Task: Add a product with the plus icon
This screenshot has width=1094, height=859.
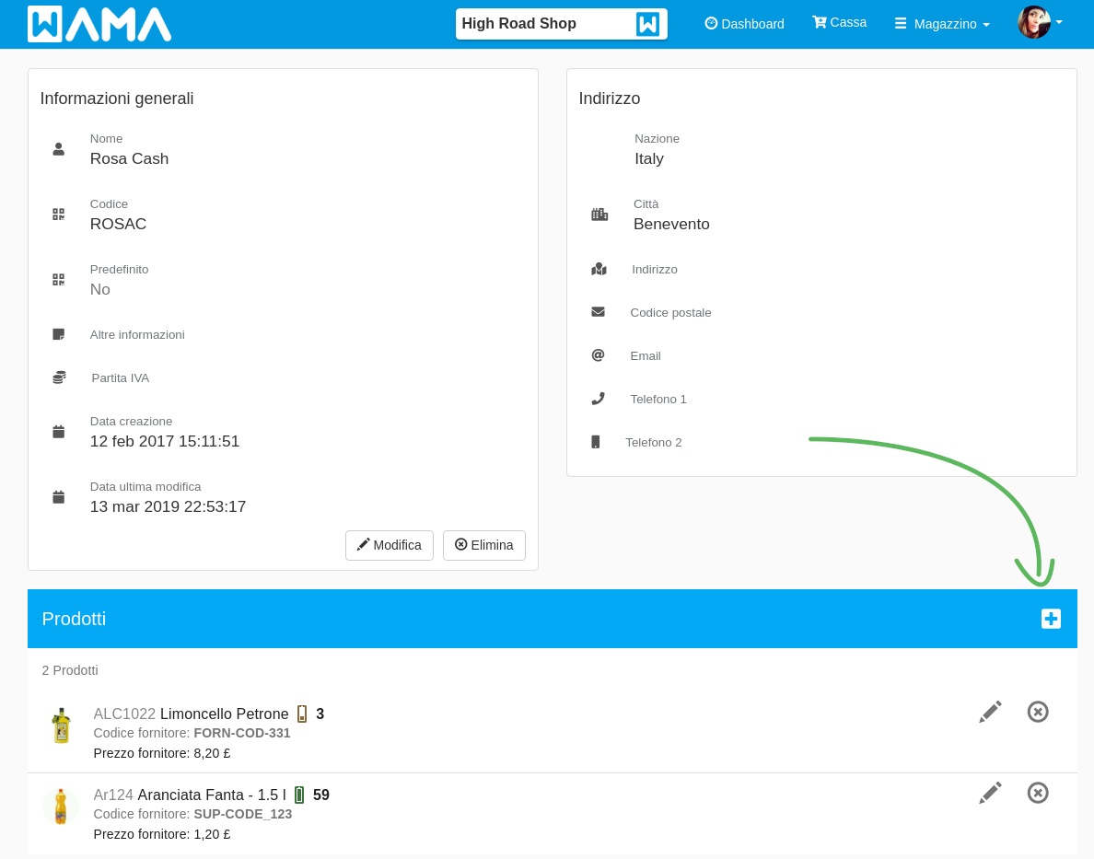Action: (x=1051, y=619)
